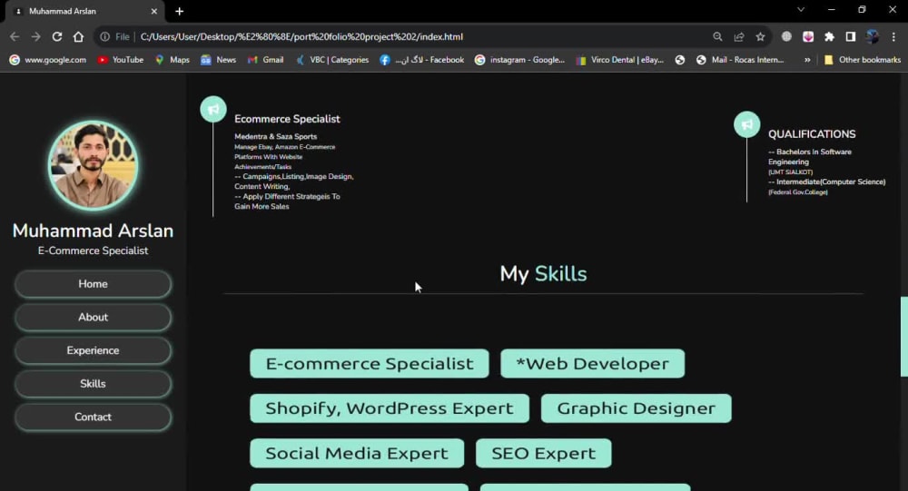Click the grey globe extension icon
Viewport: 908px width, 491px height.
coord(786,36)
